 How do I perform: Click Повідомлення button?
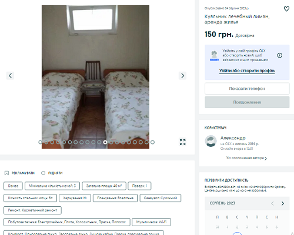pos(247,102)
